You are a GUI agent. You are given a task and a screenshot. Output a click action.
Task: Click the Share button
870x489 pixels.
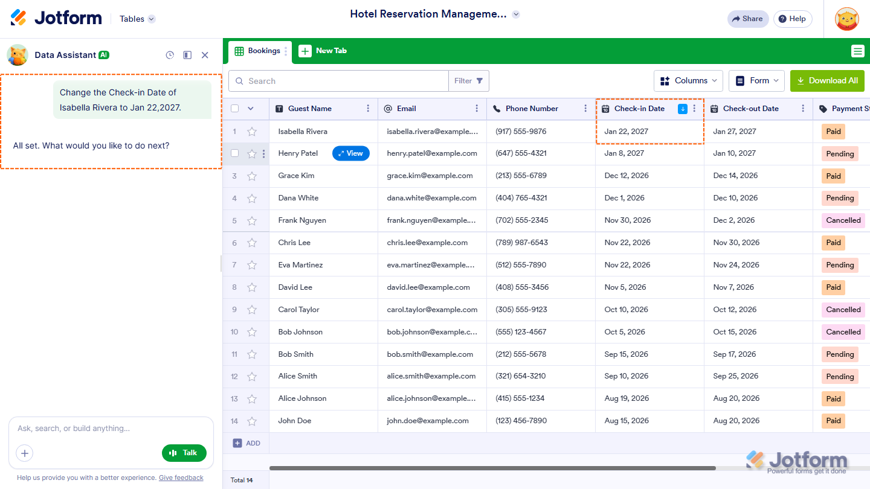point(748,19)
